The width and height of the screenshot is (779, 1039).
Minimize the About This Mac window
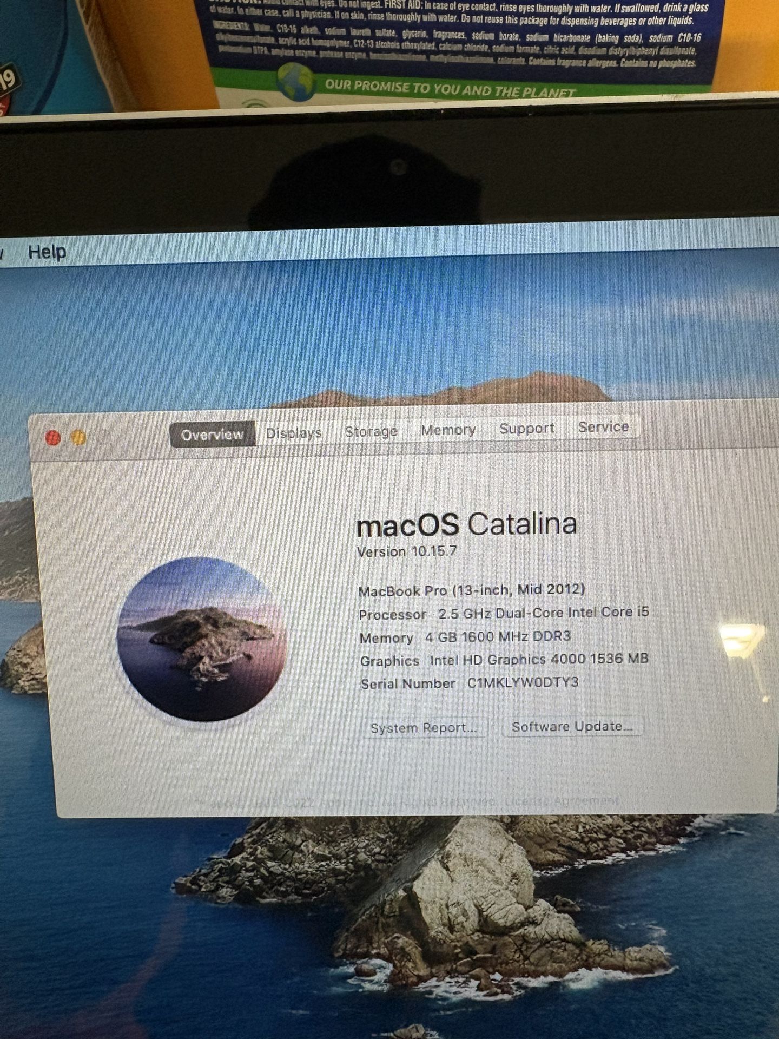[x=78, y=437]
